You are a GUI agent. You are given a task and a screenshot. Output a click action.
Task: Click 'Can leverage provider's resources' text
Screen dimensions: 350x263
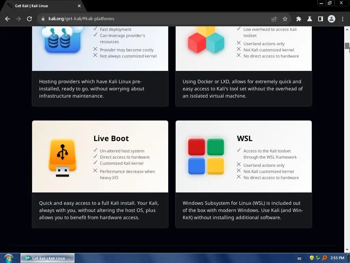[123, 38]
